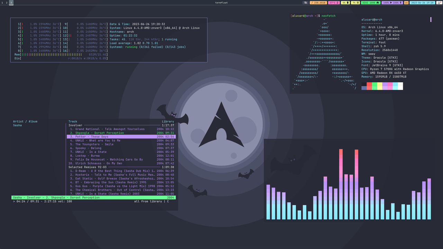
Task: Switch to workspace 1
Action: pyautogui.click(x=2, y=2)
